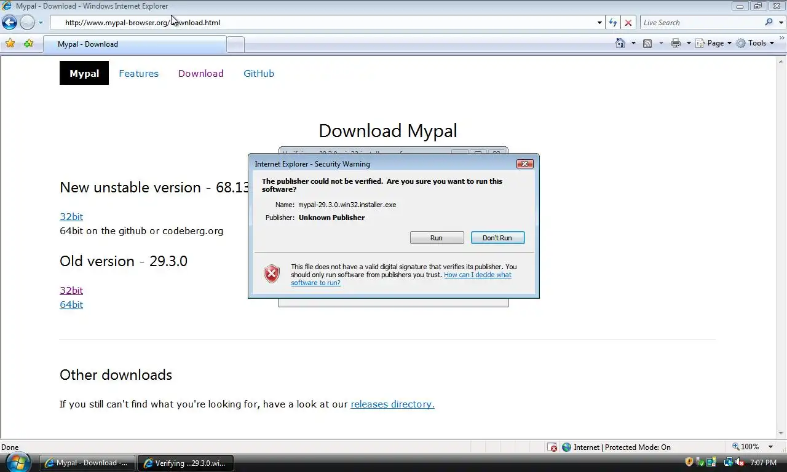Click the 7:07 PM clock
The height and width of the screenshot is (472, 787).
tap(763, 463)
